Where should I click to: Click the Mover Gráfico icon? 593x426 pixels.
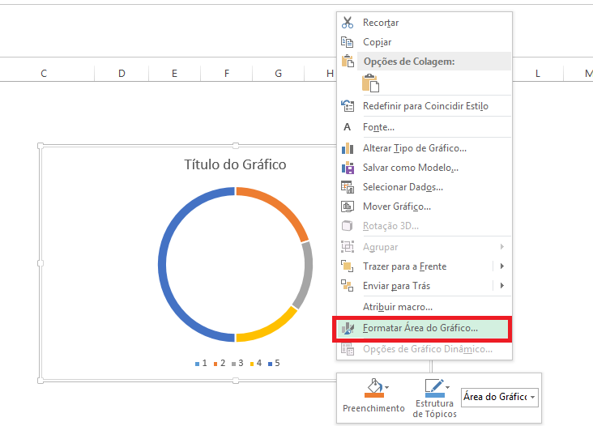coord(348,207)
